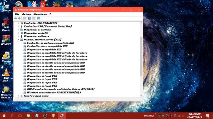Select Controller di sistema compatibile HID

pos(50,43)
